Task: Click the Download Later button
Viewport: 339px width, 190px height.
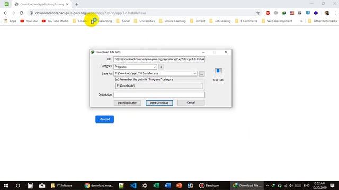Action: click(x=127, y=103)
